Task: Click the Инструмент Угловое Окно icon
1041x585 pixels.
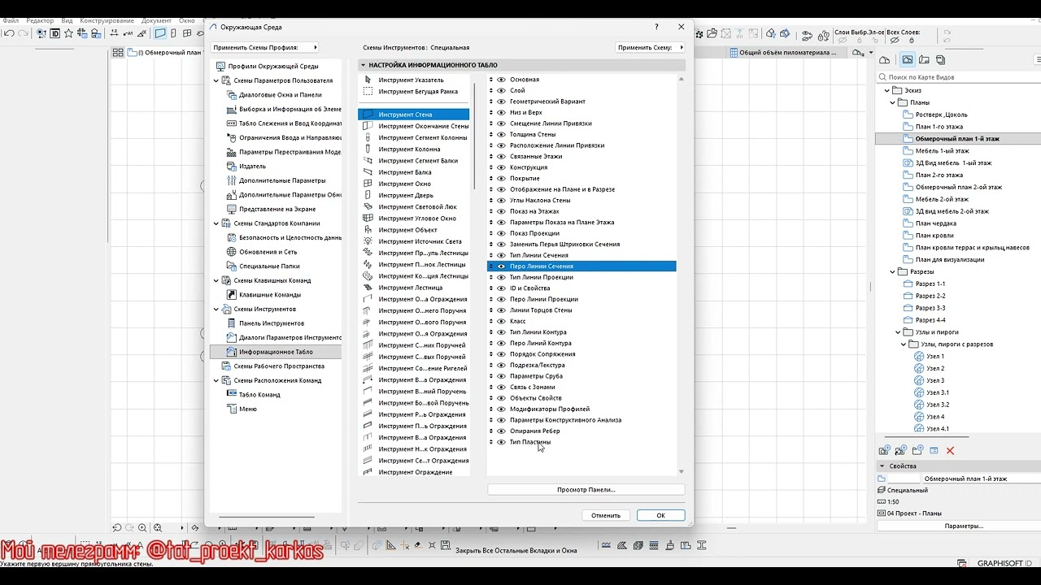Action: (368, 219)
